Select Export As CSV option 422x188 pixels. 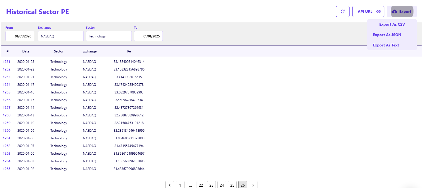click(392, 24)
